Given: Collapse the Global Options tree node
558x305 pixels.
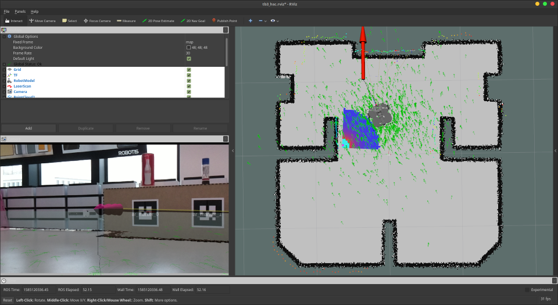Looking at the screenshot, I should (x=4, y=36).
